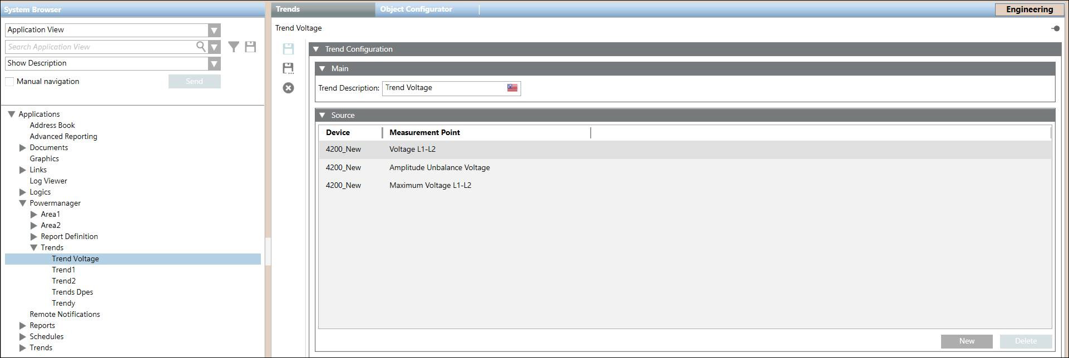Open the Application View dropdown
Image resolution: width=1069 pixels, height=358 pixels.
click(x=214, y=30)
